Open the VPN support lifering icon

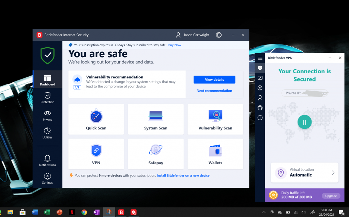[260, 107]
